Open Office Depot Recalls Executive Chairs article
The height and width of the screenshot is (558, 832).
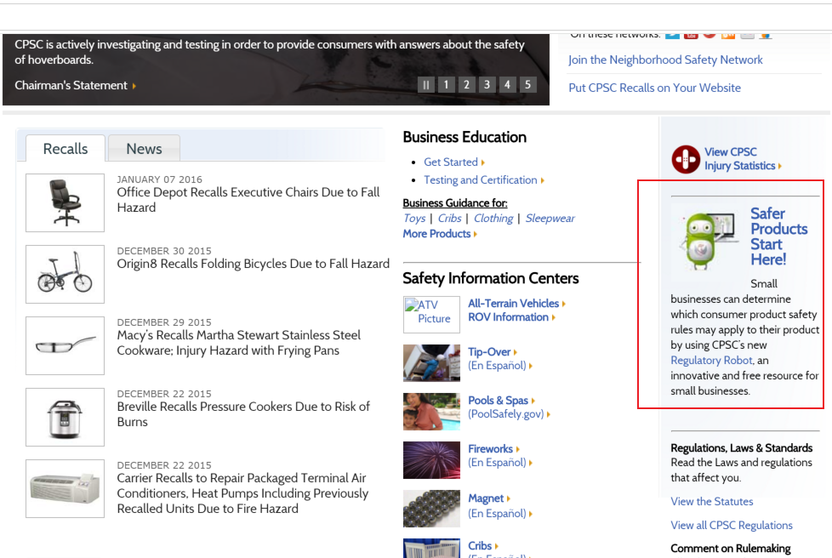click(248, 200)
